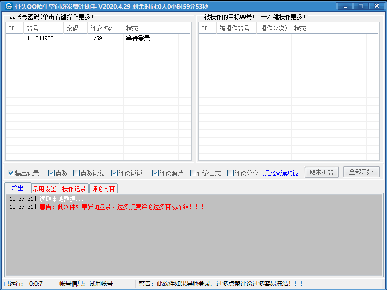The width and height of the screenshot is (387, 290).
Task: Click the ID header in account list
Action: [x=15, y=28]
